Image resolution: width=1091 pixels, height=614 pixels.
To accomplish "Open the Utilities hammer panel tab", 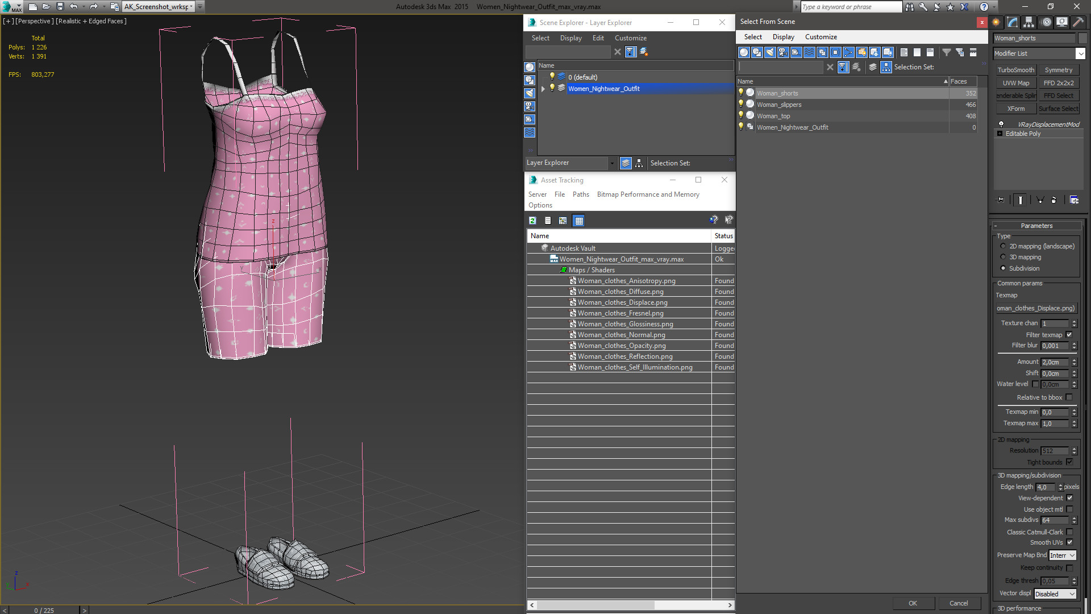I will tap(1078, 22).
